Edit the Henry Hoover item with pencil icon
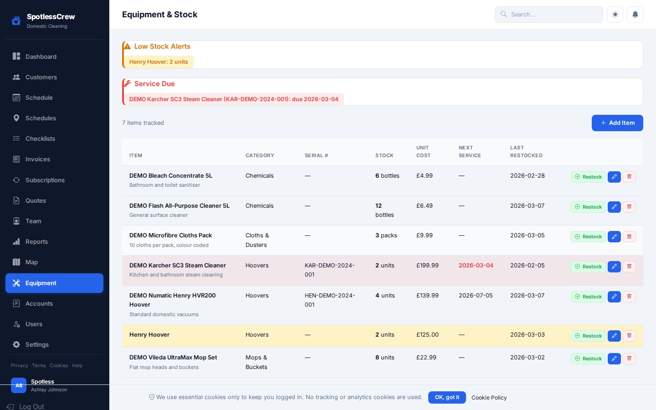Screen dimensions: 656x410 pos(614,336)
